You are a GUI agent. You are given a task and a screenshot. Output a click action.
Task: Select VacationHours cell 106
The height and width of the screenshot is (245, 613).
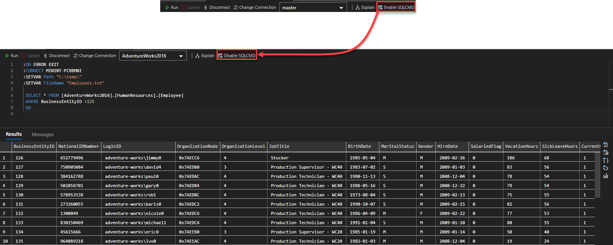coord(522,158)
